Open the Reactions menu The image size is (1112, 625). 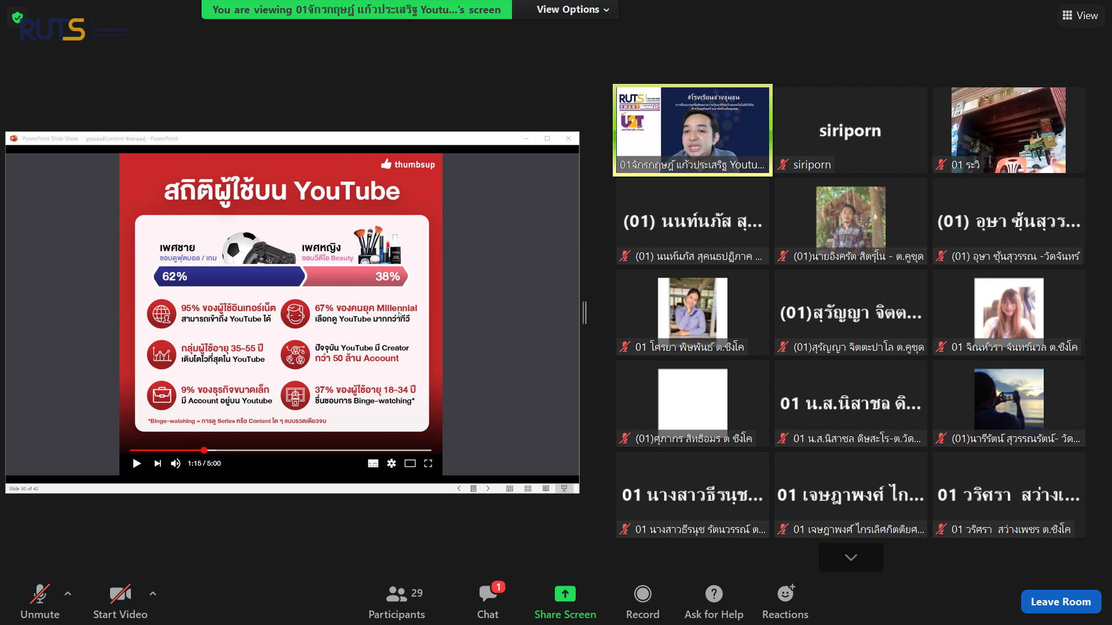tap(785, 602)
